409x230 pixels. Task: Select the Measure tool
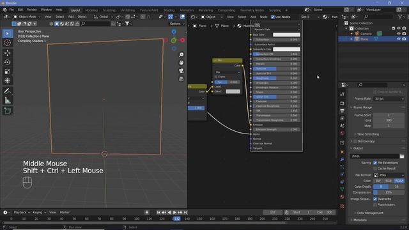point(7,100)
